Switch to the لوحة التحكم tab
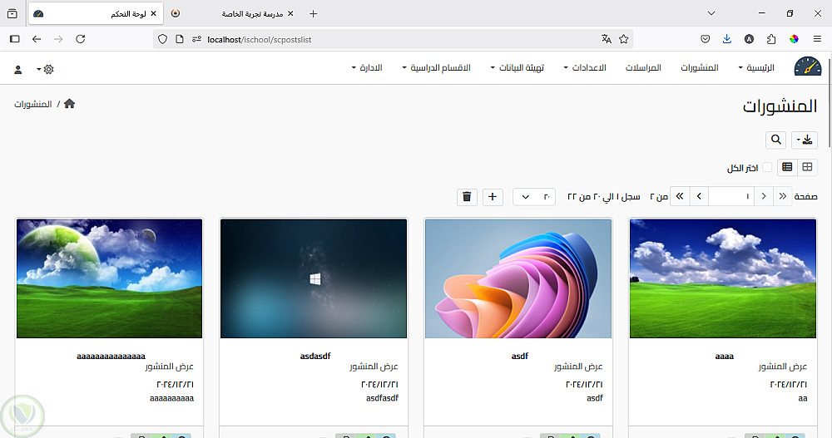Image resolution: width=832 pixels, height=438 pixels. point(96,14)
